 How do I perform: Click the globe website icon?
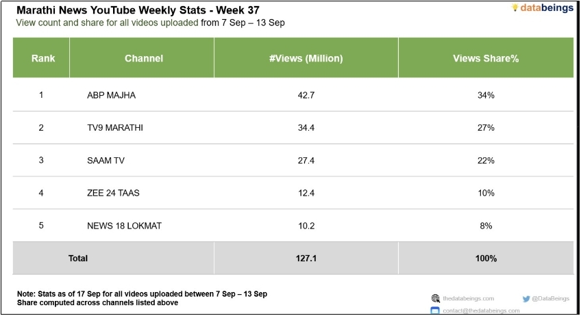435,299
